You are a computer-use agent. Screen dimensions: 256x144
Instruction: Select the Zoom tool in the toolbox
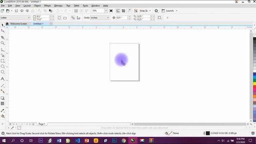2,43
